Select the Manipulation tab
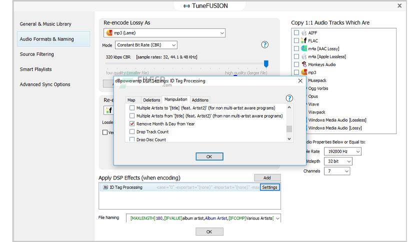 click(175, 99)
